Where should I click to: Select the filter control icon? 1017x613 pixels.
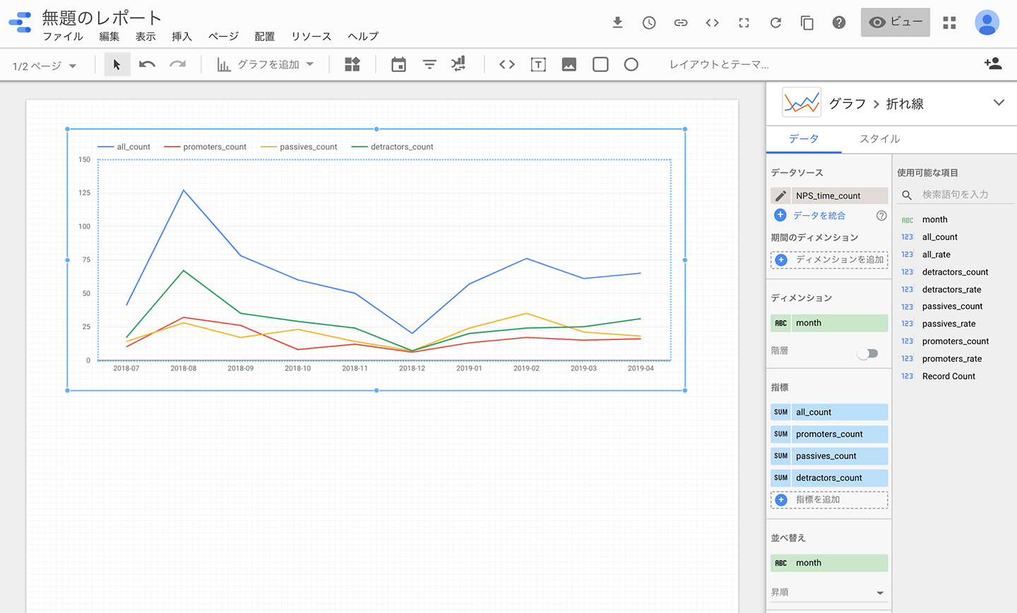(429, 65)
